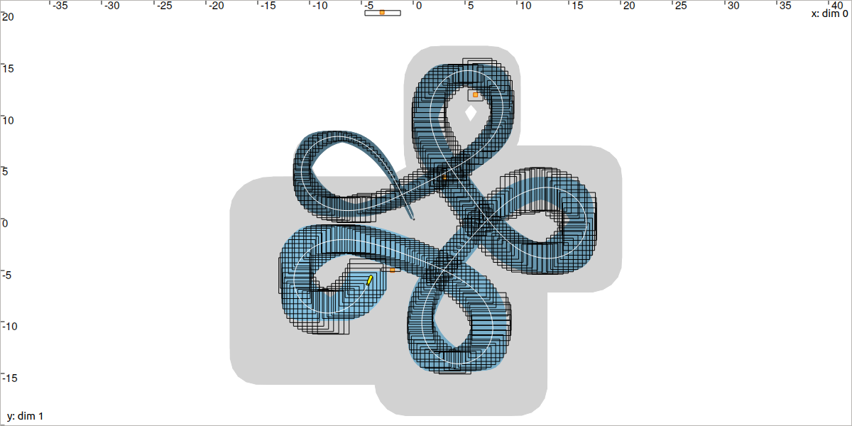852x426 pixels.
Task: Click the yellow vehicle marker
Action: click(369, 280)
